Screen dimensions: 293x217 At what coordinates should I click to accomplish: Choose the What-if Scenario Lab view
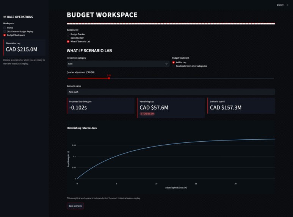[78, 41]
